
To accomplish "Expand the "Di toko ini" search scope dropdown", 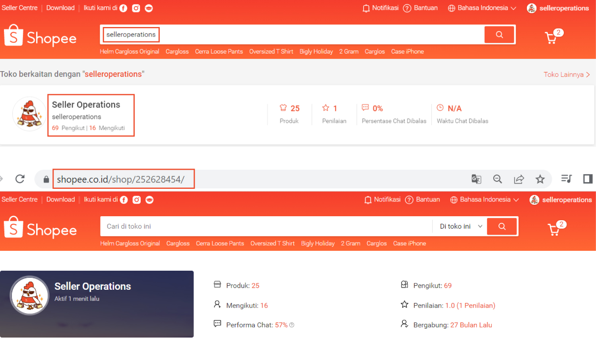I will [x=460, y=227].
